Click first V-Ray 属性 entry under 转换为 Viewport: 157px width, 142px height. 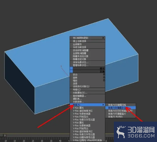click(87, 108)
